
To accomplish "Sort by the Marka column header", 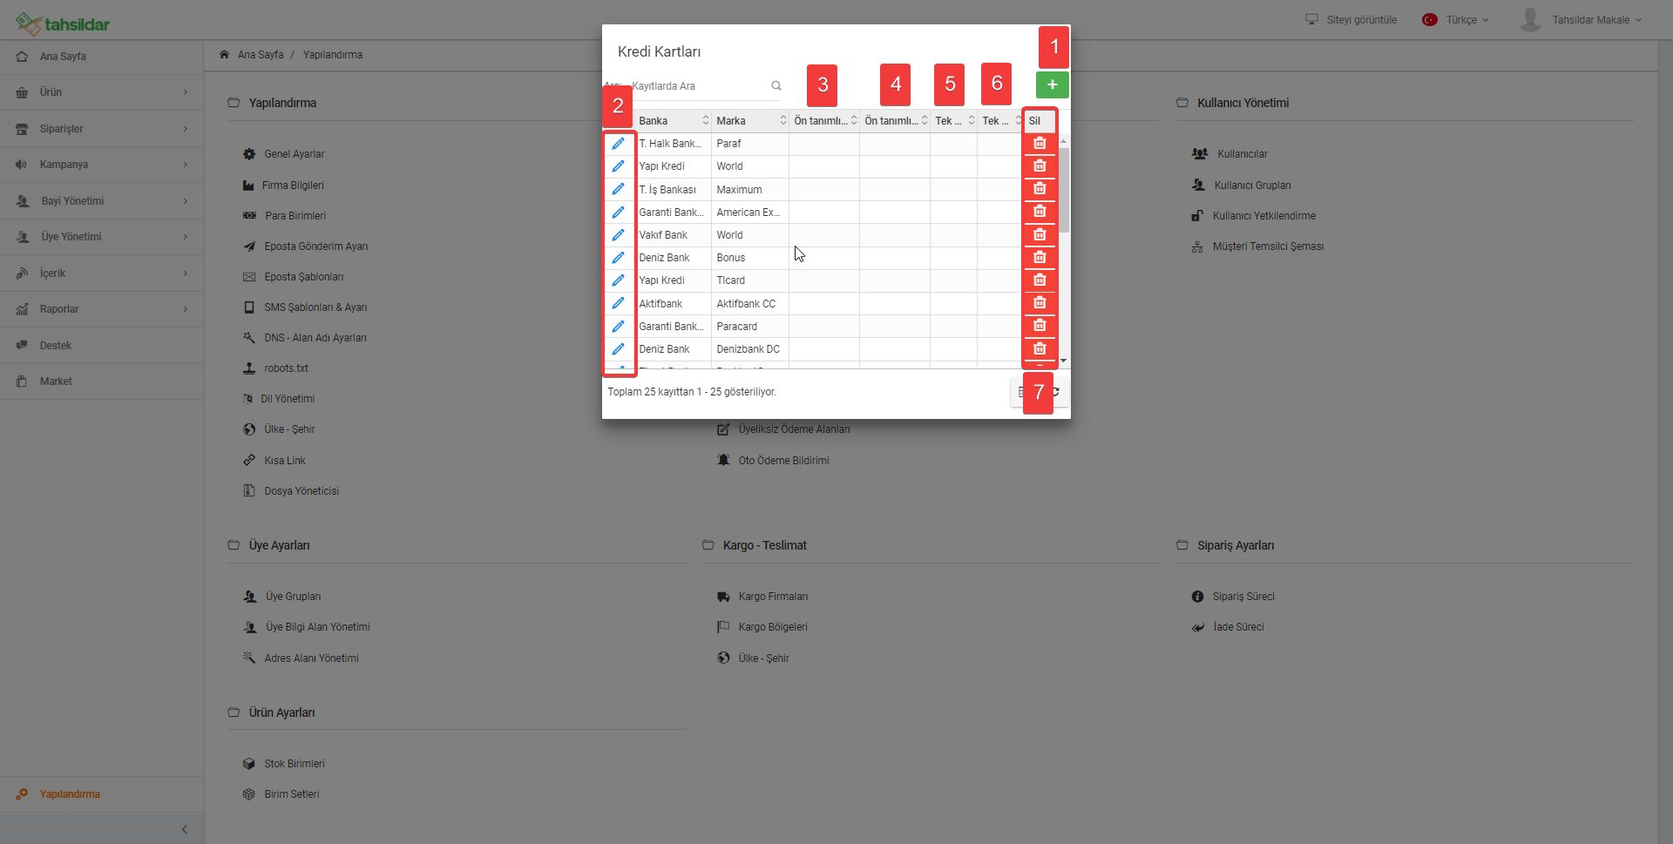I will [x=750, y=121].
